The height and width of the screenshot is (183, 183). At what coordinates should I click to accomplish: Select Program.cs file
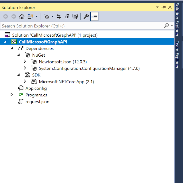(x=36, y=95)
